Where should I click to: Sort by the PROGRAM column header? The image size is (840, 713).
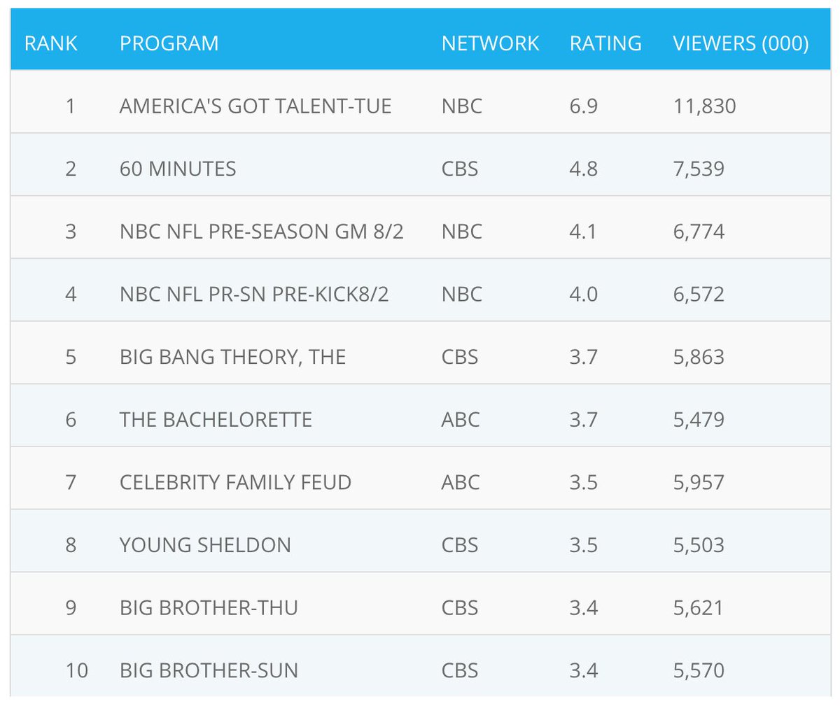[x=169, y=43]
